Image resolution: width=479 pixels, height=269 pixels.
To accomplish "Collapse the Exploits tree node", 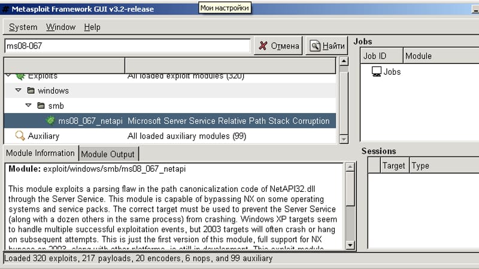I will pyautogui.click(x=8, y=75).
